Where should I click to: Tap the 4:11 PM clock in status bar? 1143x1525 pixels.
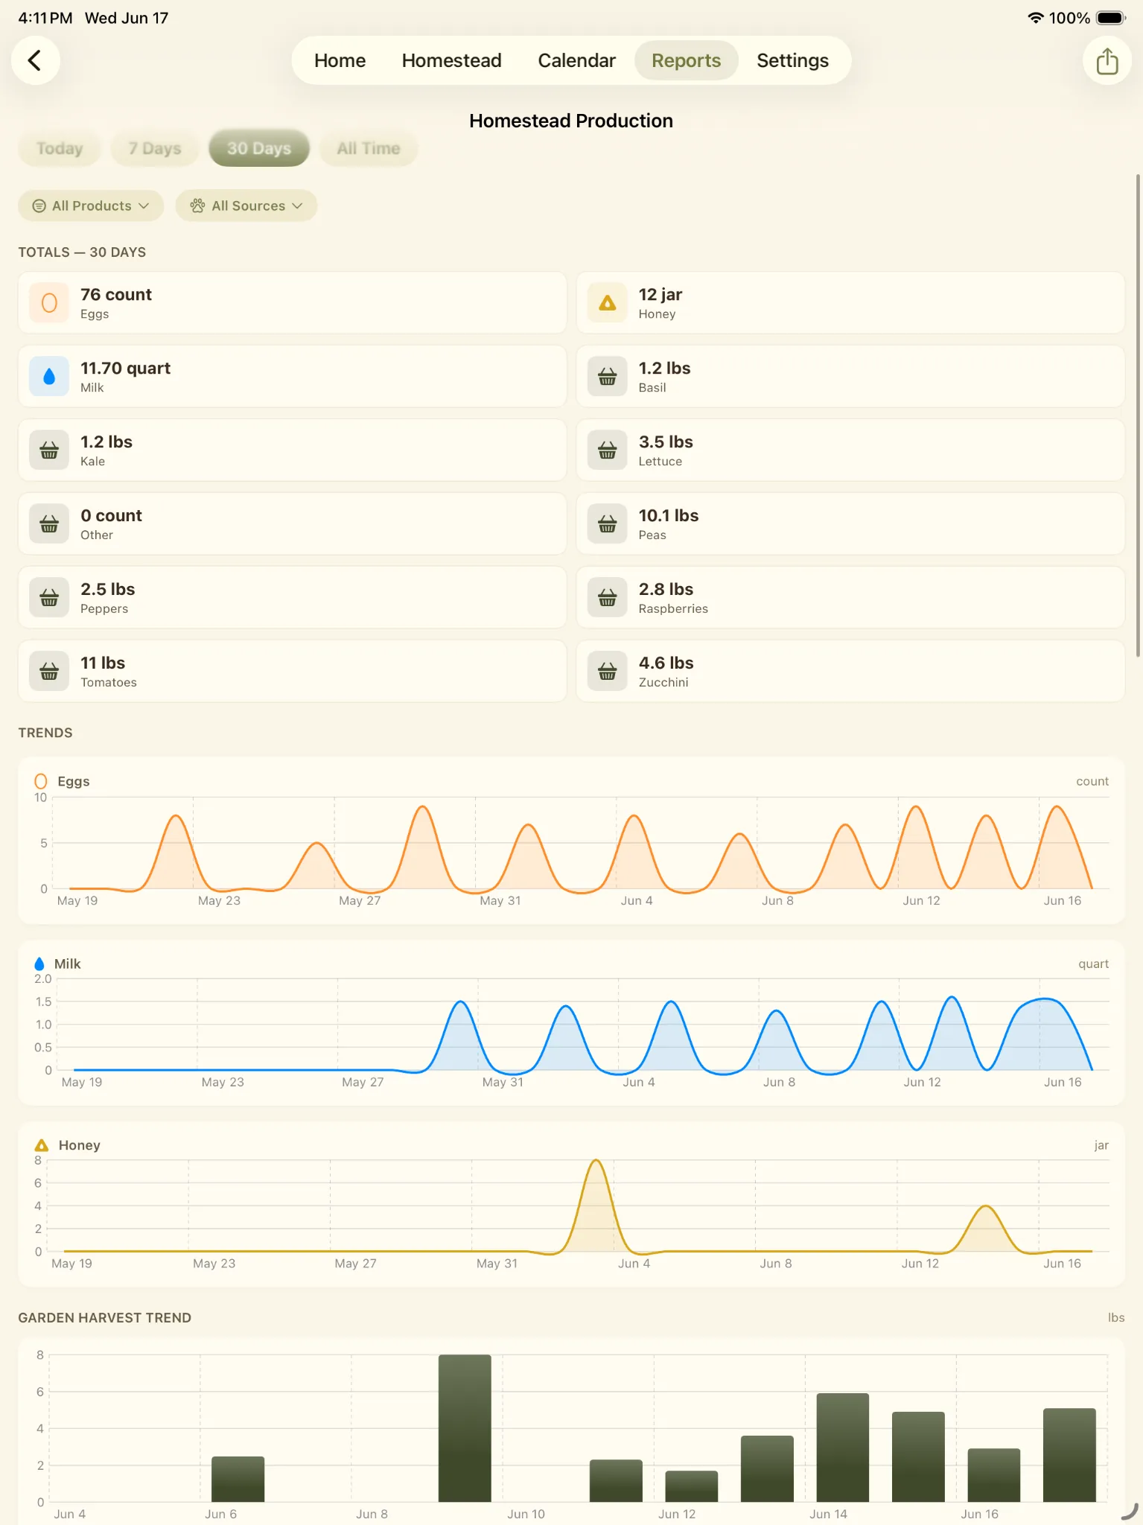click(x=45, y=18)
